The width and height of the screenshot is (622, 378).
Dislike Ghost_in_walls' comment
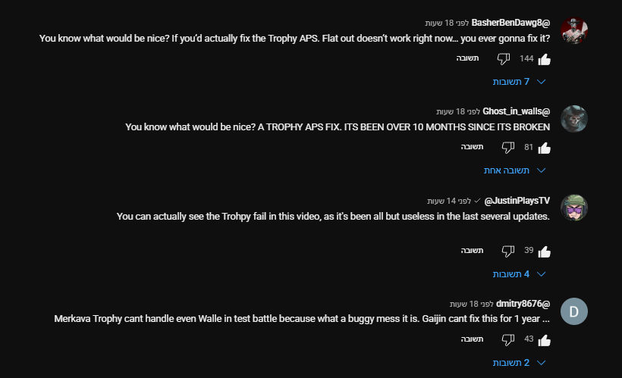(x=508, y=148)
